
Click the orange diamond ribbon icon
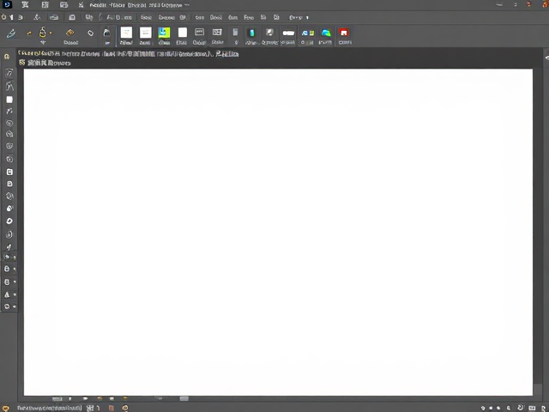pyautogui.click(x=70, y=33)
